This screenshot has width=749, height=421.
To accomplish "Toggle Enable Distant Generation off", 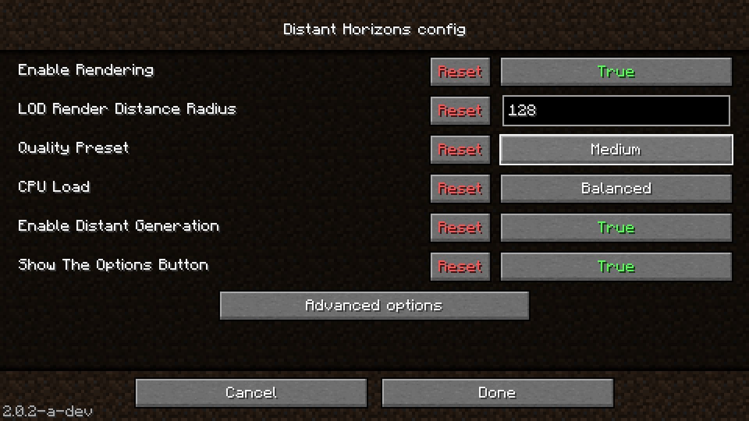I will point(615,227).
